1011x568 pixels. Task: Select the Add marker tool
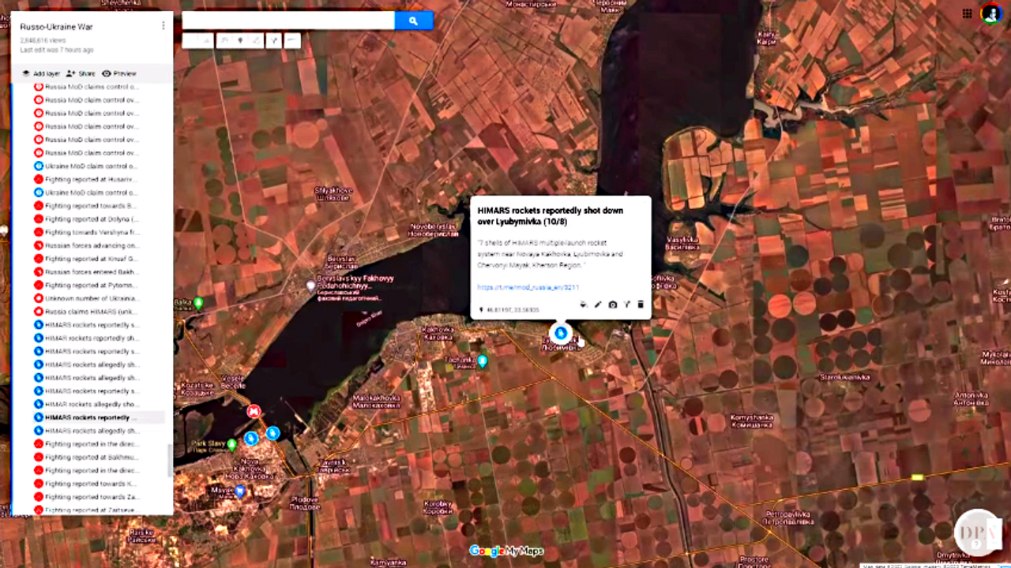239,40
